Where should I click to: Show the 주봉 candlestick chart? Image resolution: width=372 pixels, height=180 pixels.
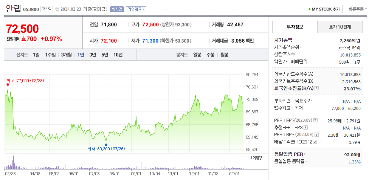tap(211, 55)
